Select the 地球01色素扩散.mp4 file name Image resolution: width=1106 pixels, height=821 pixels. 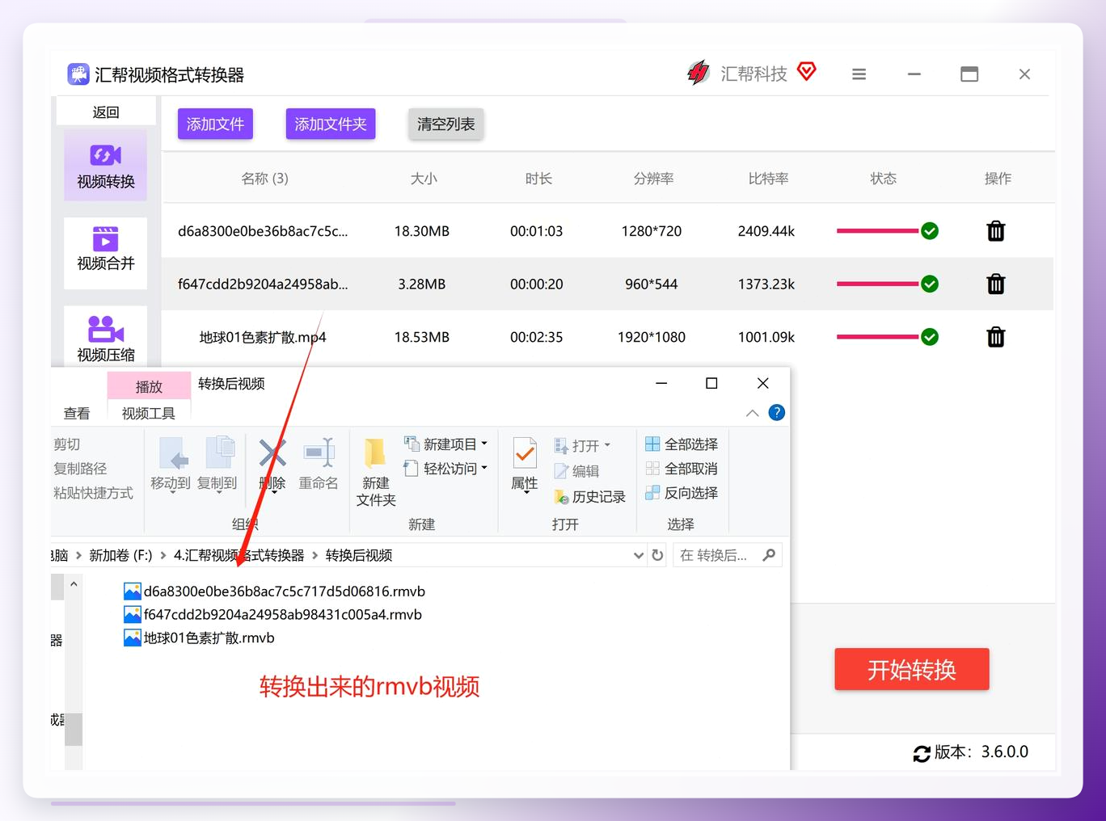click(263, 337)
